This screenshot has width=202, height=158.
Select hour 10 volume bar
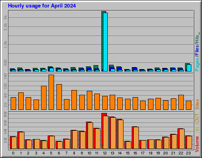click(90, 135)
